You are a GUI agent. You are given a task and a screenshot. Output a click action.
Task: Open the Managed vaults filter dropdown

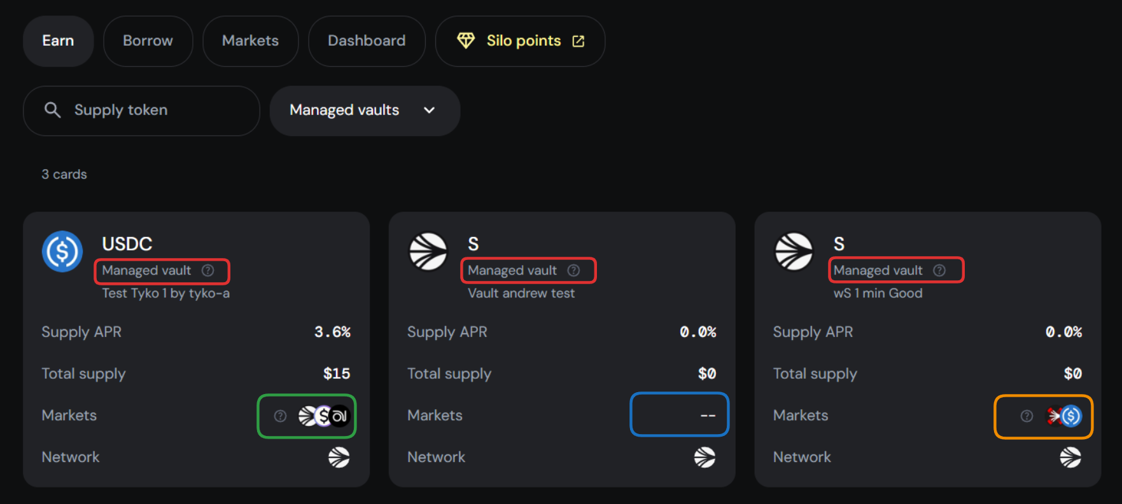click(364, 111)
